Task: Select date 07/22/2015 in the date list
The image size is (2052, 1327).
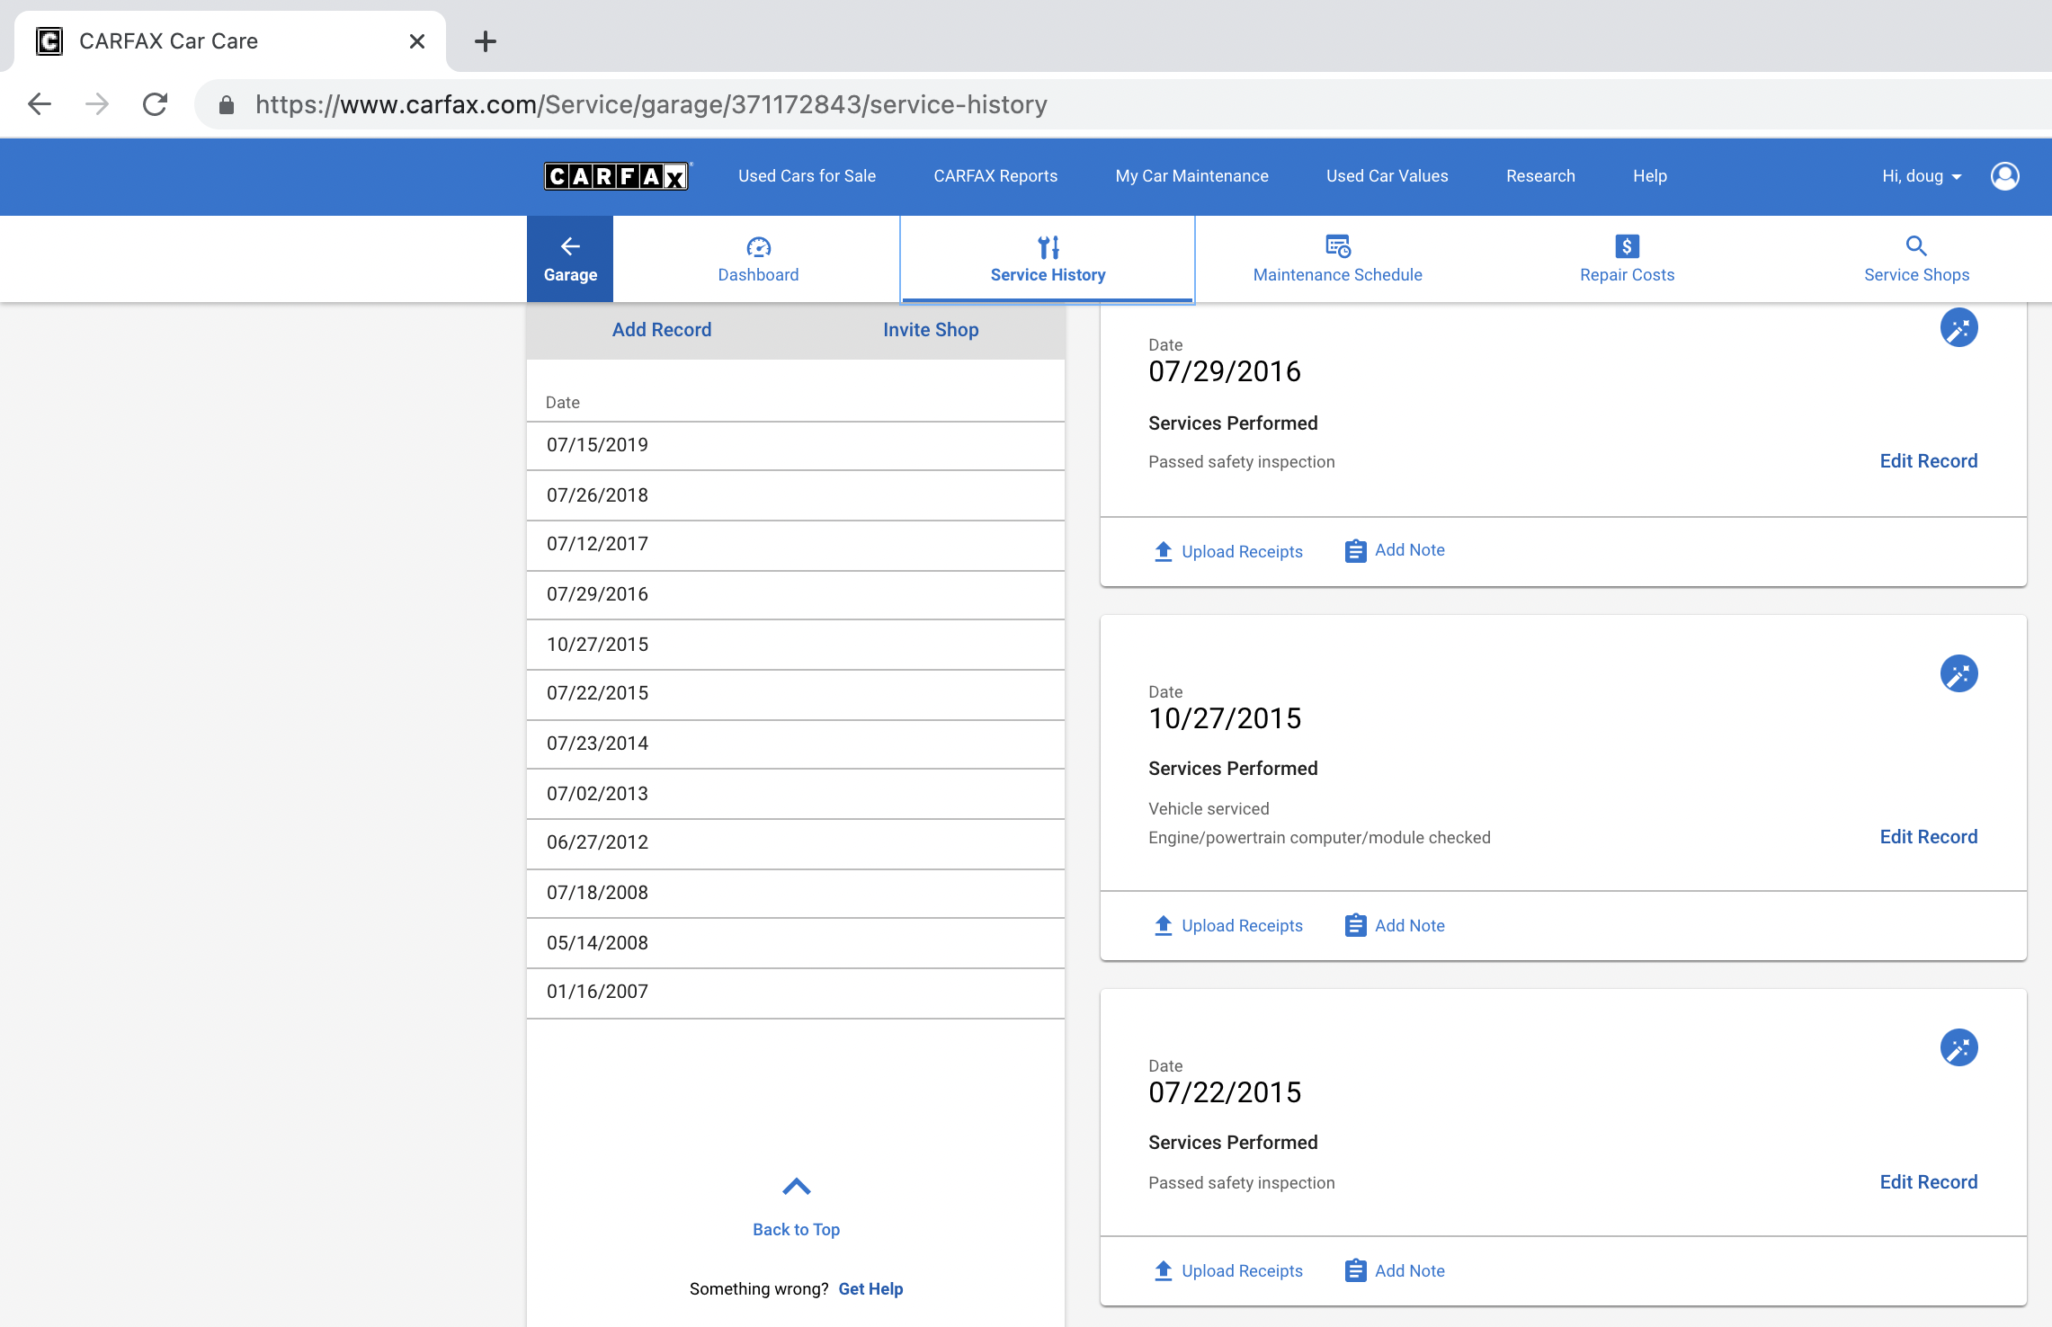Action: click(796, 693)
